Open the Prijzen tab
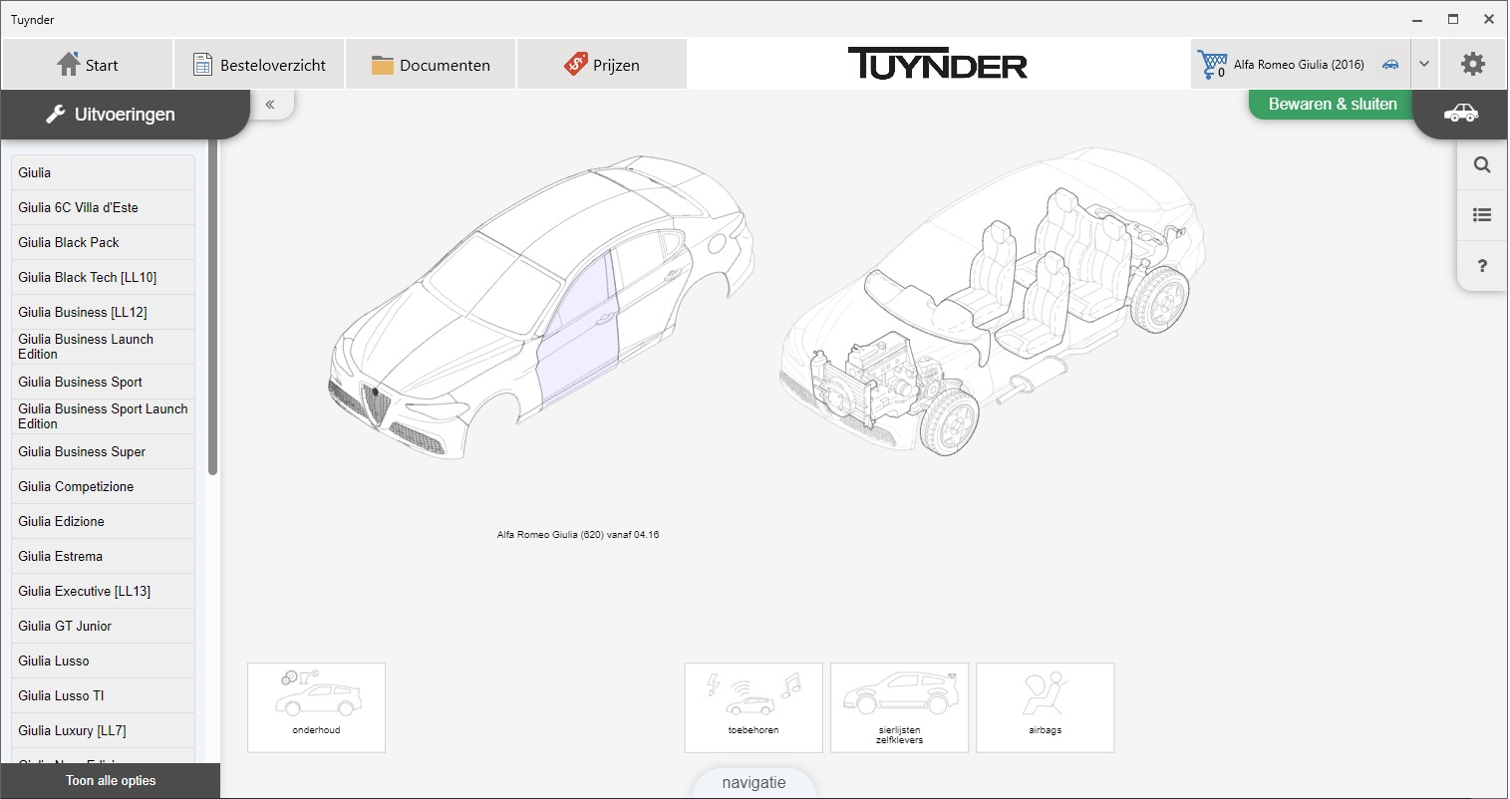 point(602,65)
